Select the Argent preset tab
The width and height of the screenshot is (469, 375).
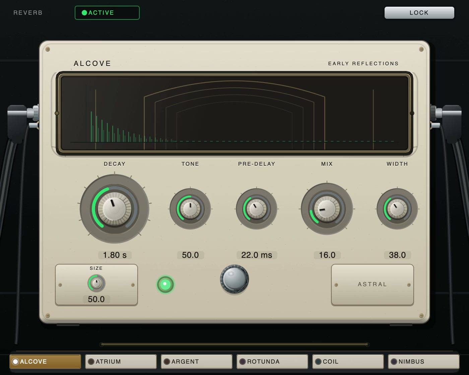click(197, 362)
